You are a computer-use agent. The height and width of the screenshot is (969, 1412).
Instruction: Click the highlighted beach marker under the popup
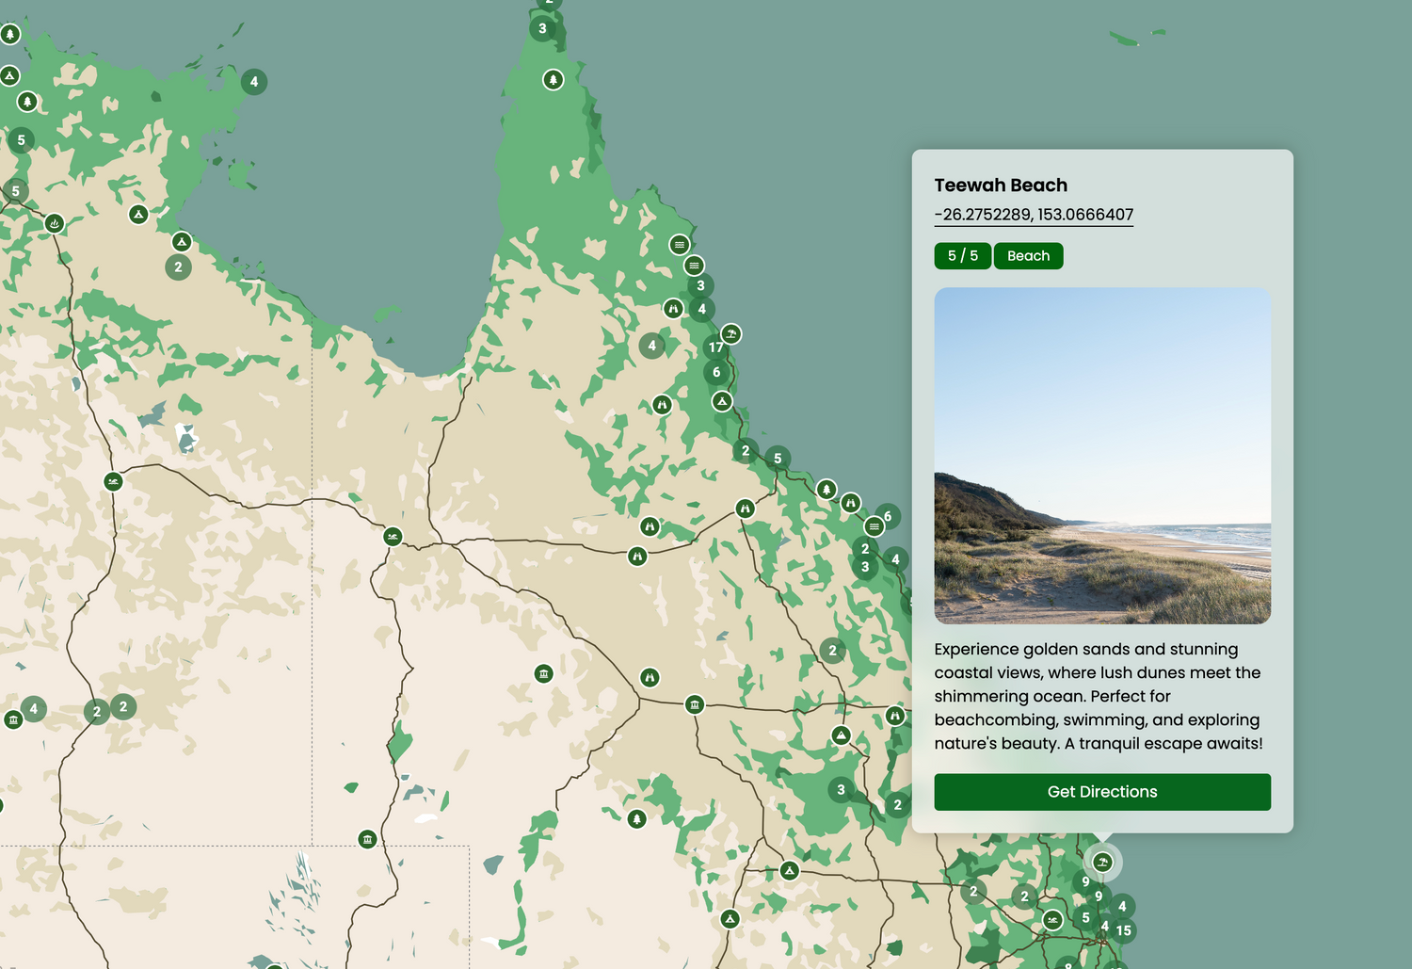click(1102, 862)
